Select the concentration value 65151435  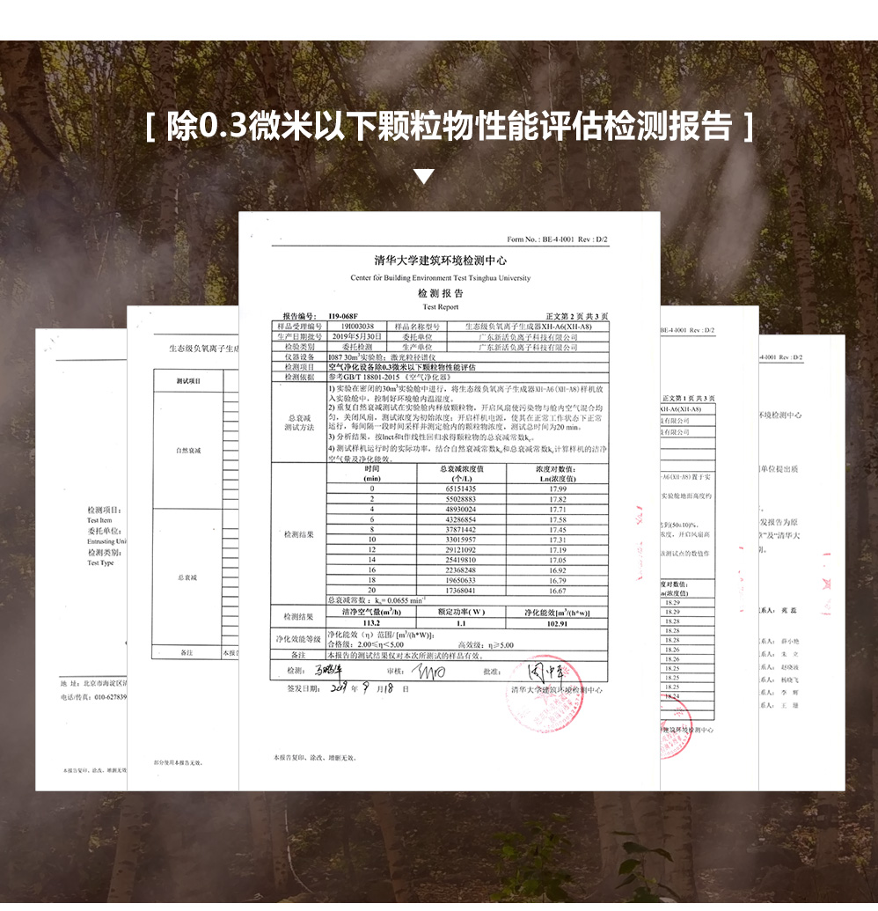pos(460,489)
